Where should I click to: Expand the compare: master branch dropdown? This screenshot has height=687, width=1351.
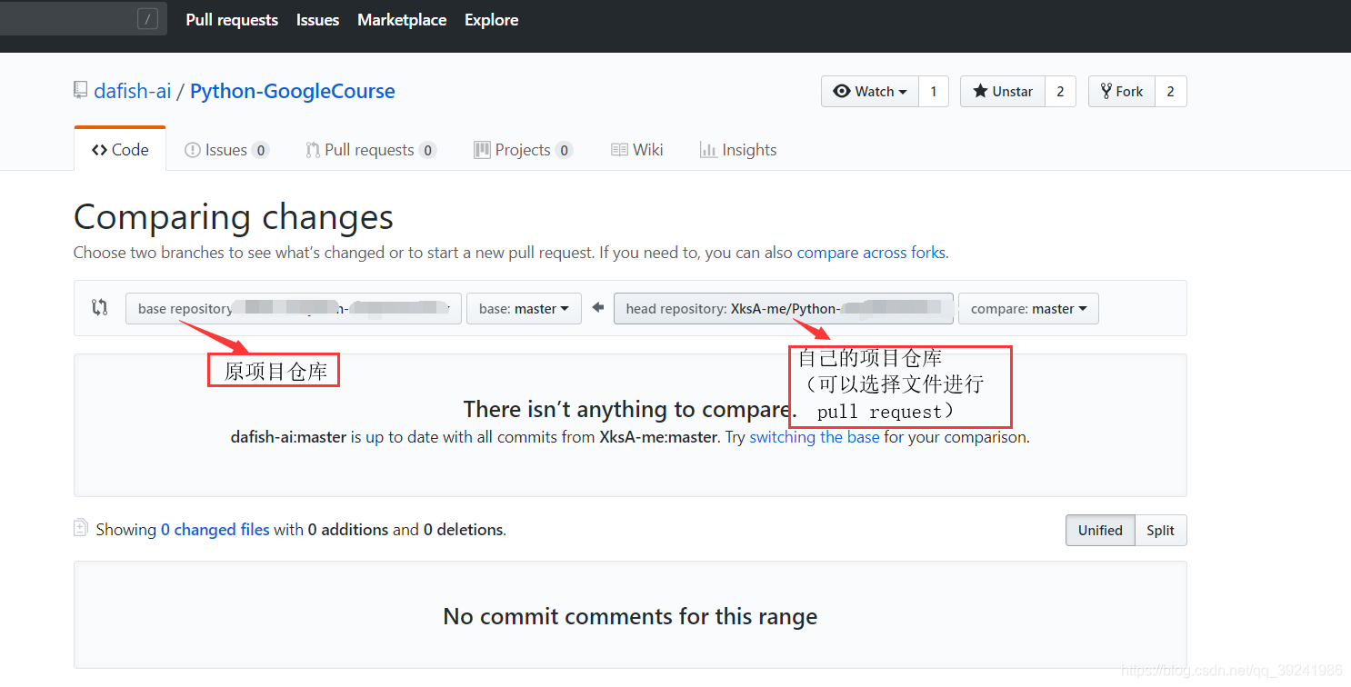click(1028, 308)
